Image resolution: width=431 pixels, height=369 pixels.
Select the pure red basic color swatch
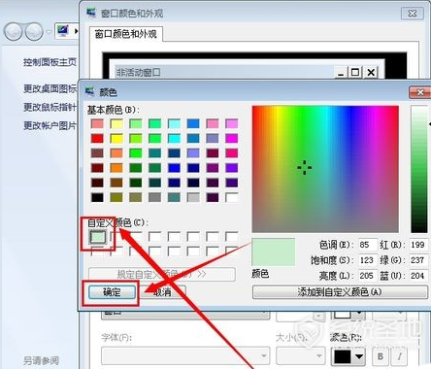click(97, 139)
